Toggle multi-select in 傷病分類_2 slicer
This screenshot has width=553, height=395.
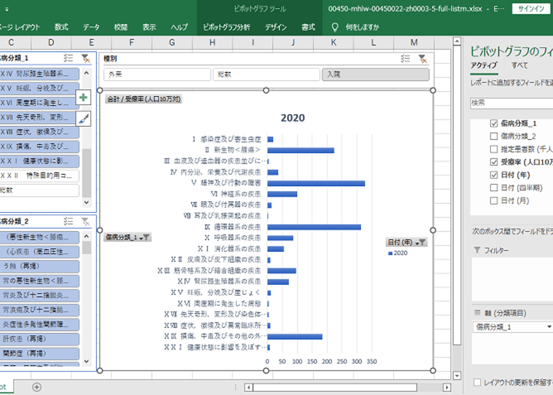pyautogui.click(x=68, y=221)
